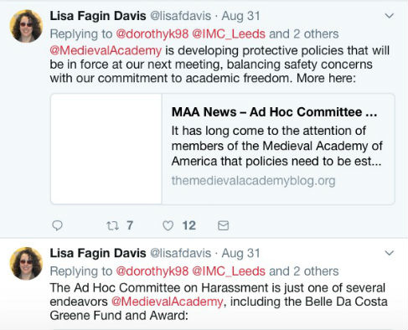Expand second tweet's chevron options menu
Screen dimensions: 408x330
point(390,253)
